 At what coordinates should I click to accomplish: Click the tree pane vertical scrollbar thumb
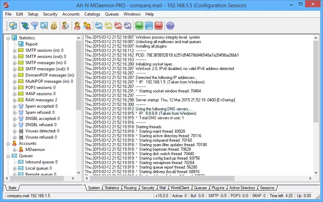click(x=79, y=75)
